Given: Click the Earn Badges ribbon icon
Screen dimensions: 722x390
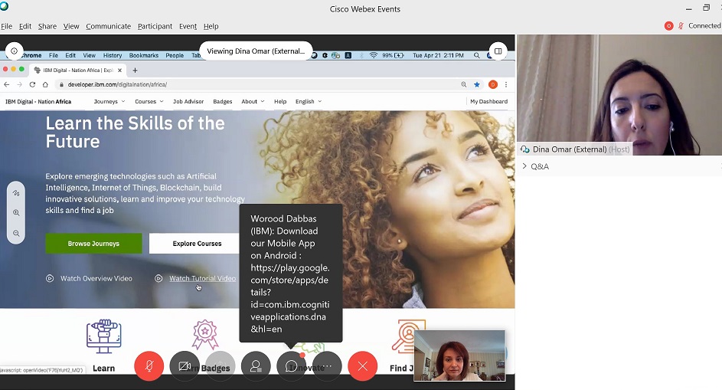Looking at the screenshot, I should (x=205, y=335).
